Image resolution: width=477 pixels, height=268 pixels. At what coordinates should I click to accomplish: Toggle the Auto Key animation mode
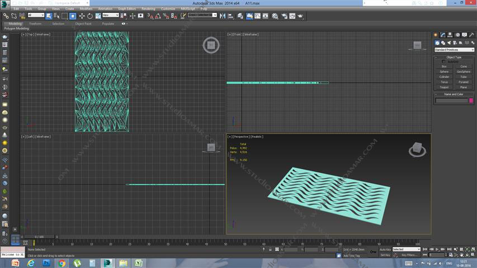[385, 249]
